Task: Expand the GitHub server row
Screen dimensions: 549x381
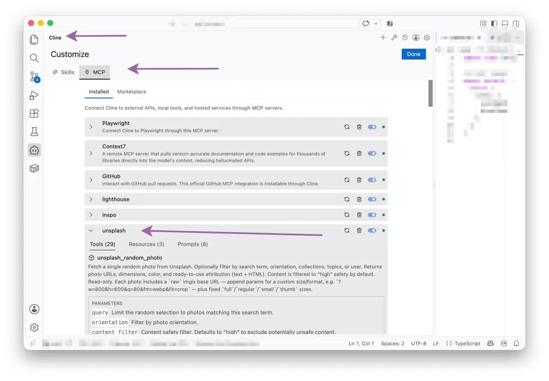Action: (91, 180)
